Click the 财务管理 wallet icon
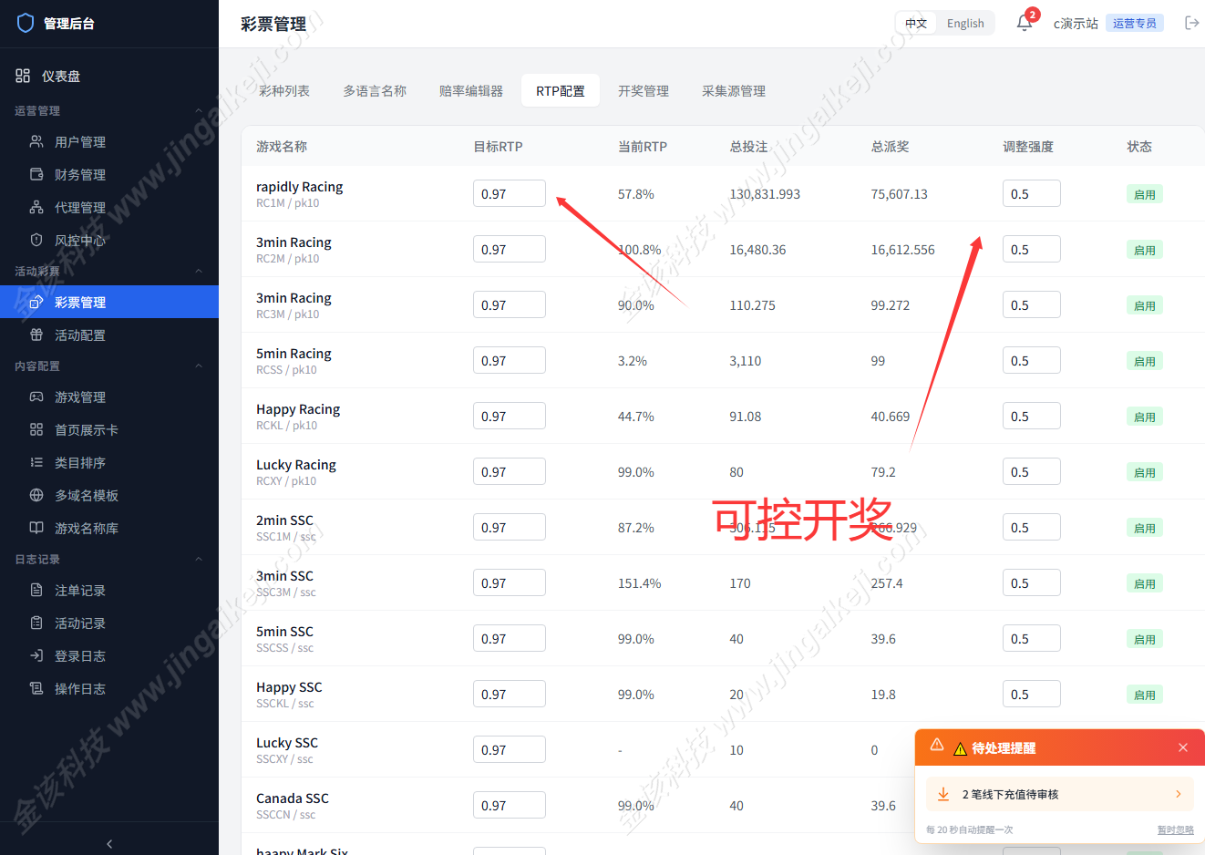Viewport: 1205px width, 855px height. coord(36,174)
